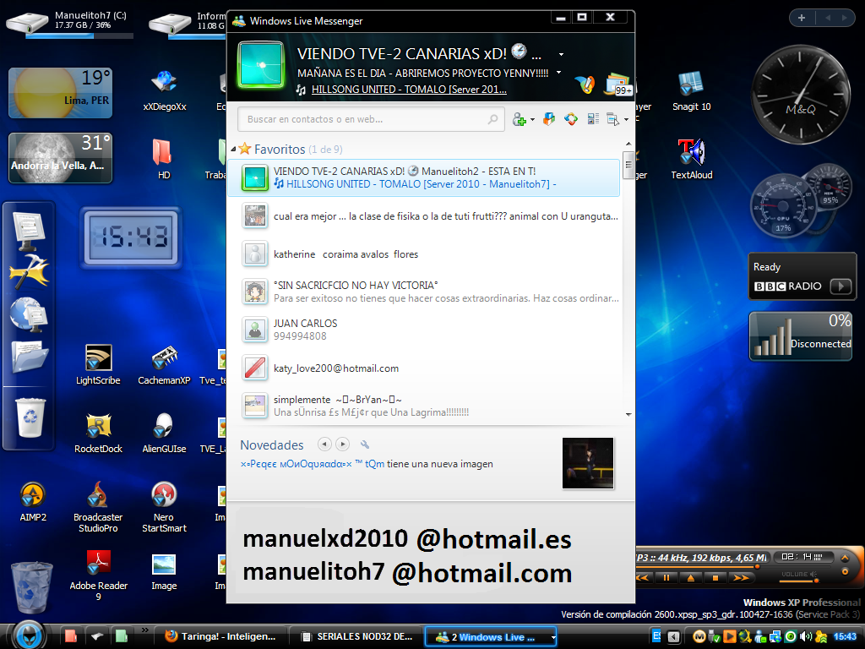Open the mail inbox showing 99+ messages
This screenshot has height=649, width=865.
pyautogui.click(x=619, y=85)
